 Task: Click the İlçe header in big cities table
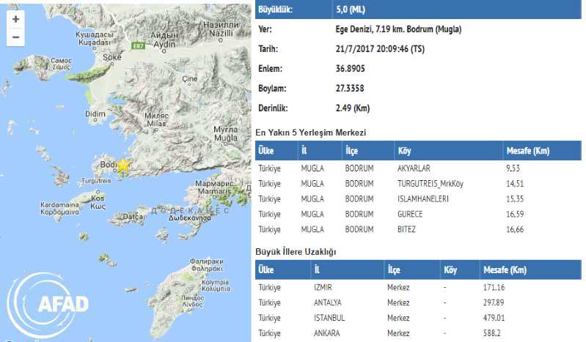click(395, 270)
